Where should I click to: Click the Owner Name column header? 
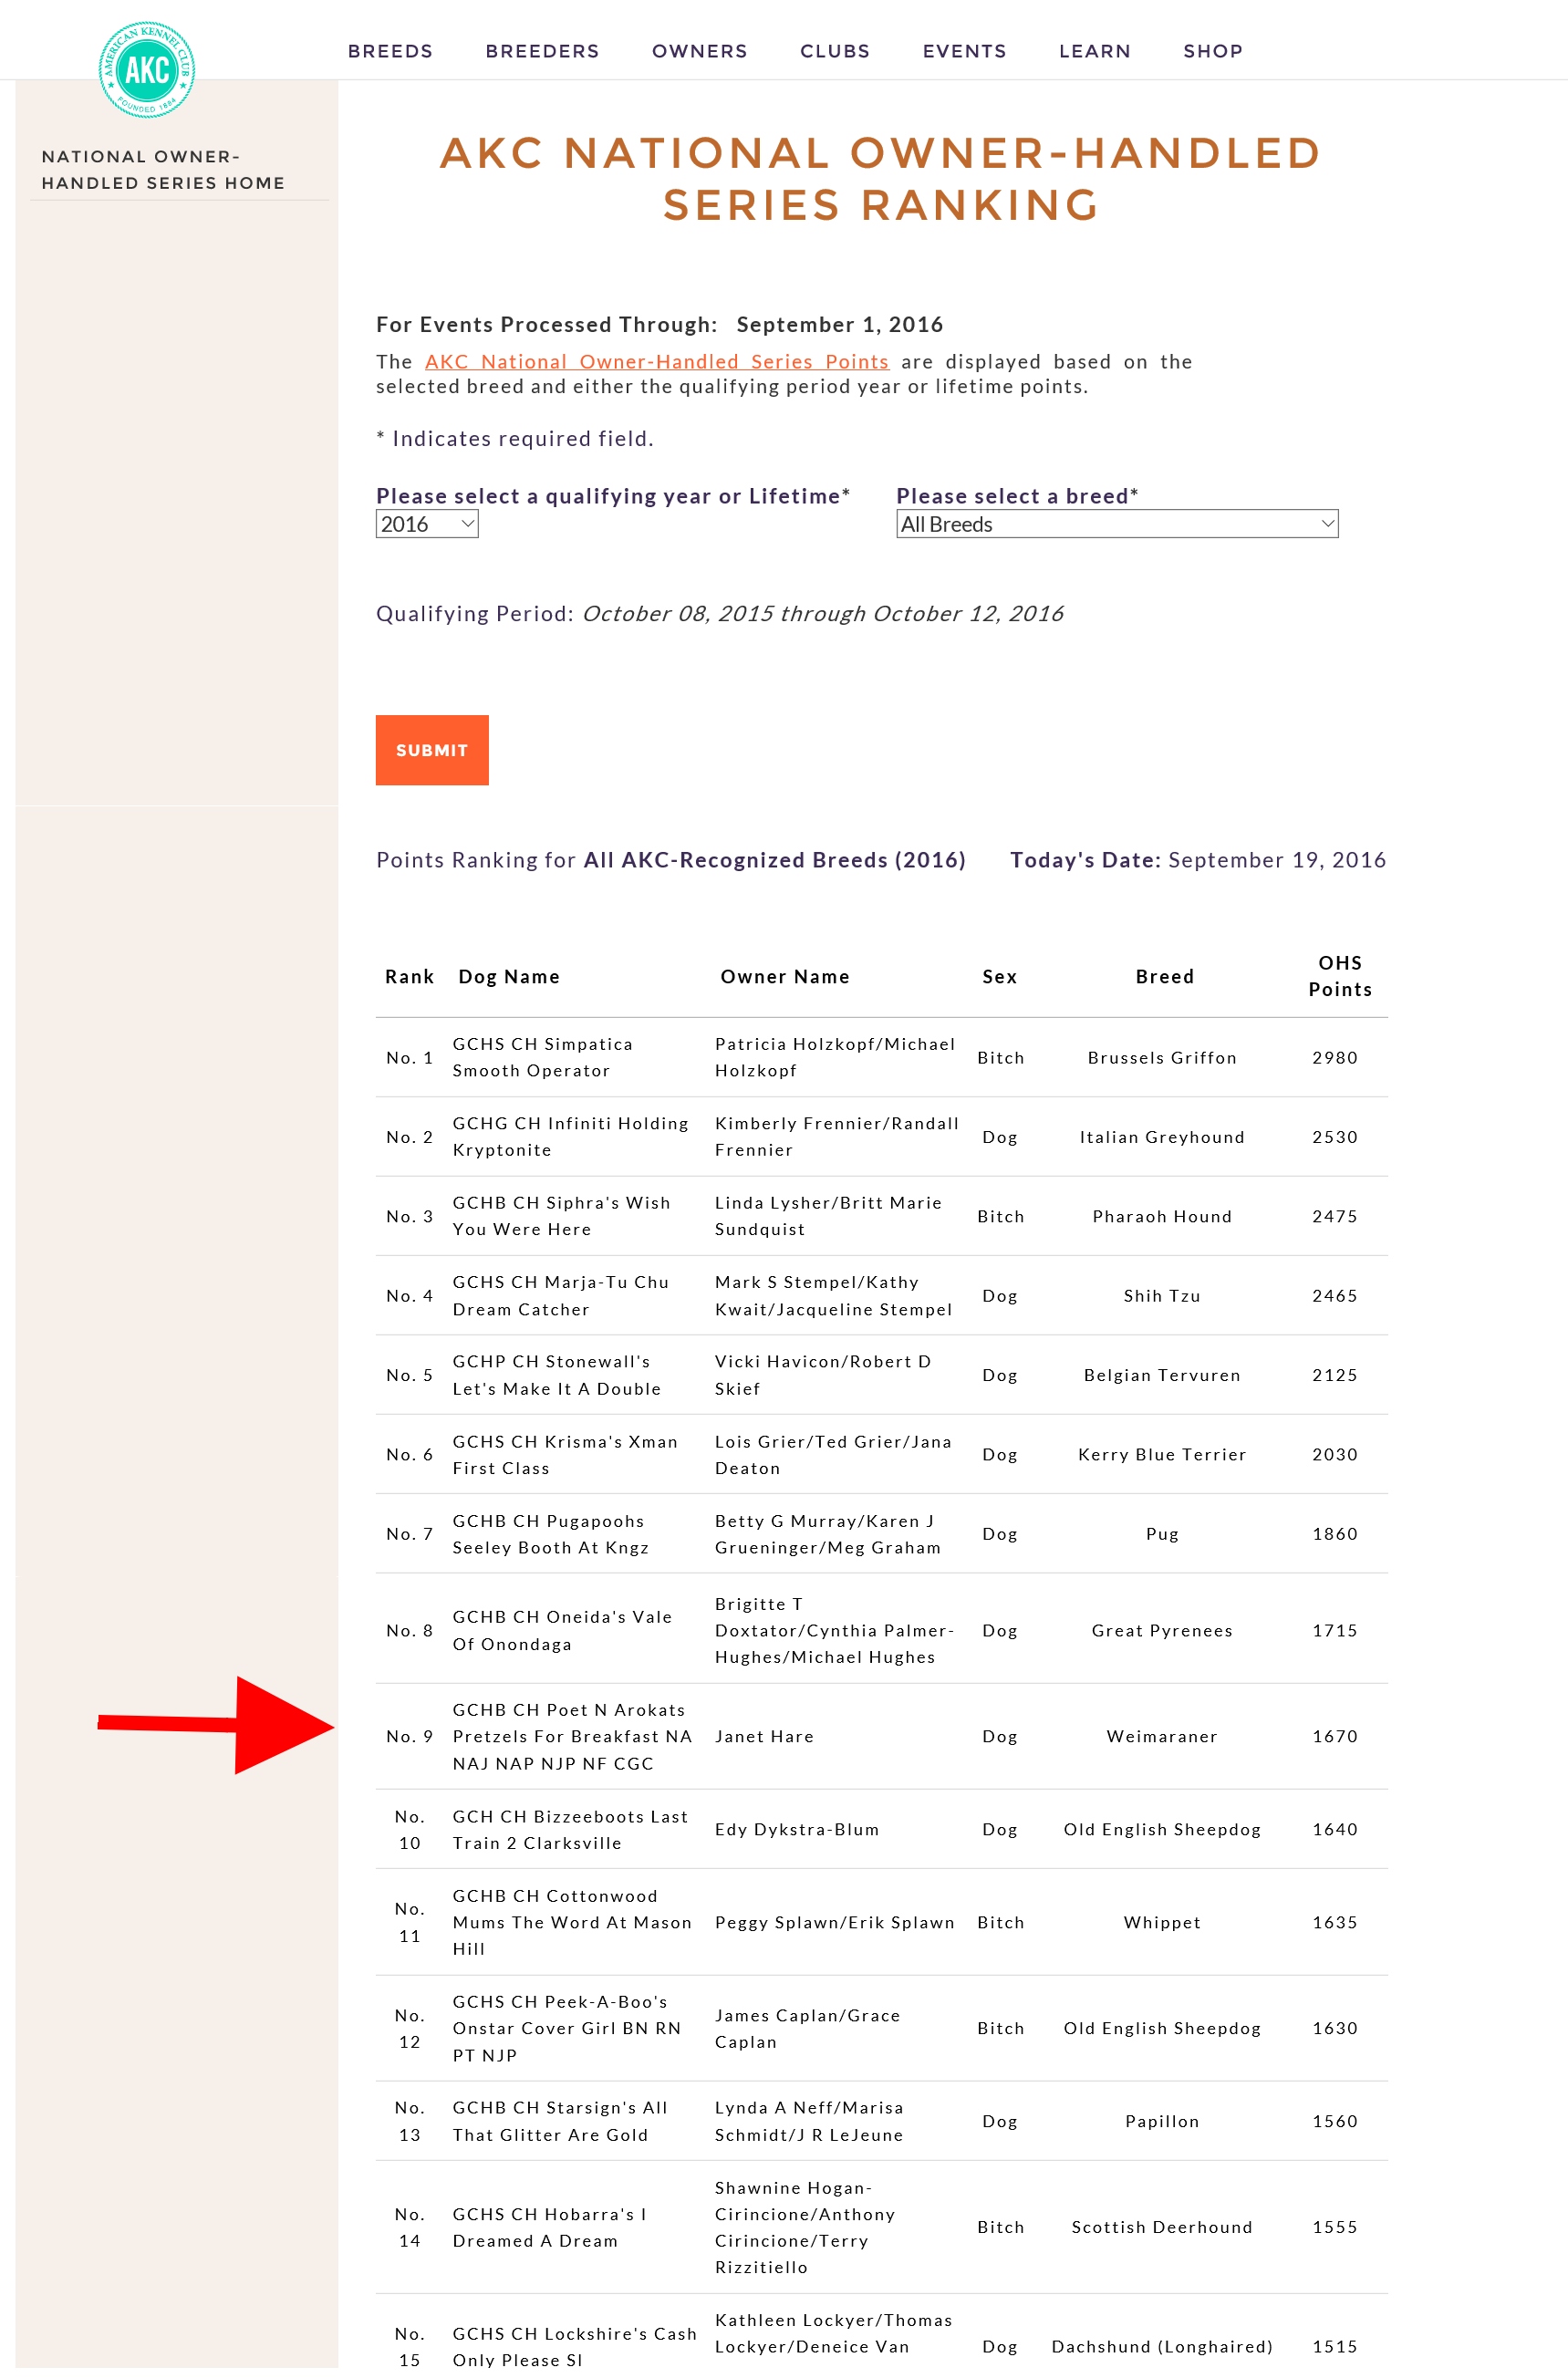tap(785, 977)
